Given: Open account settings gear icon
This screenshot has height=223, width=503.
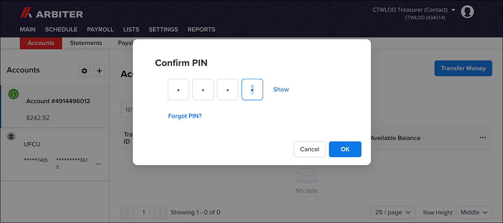Looking at the screenshot, I should (84, 71).
